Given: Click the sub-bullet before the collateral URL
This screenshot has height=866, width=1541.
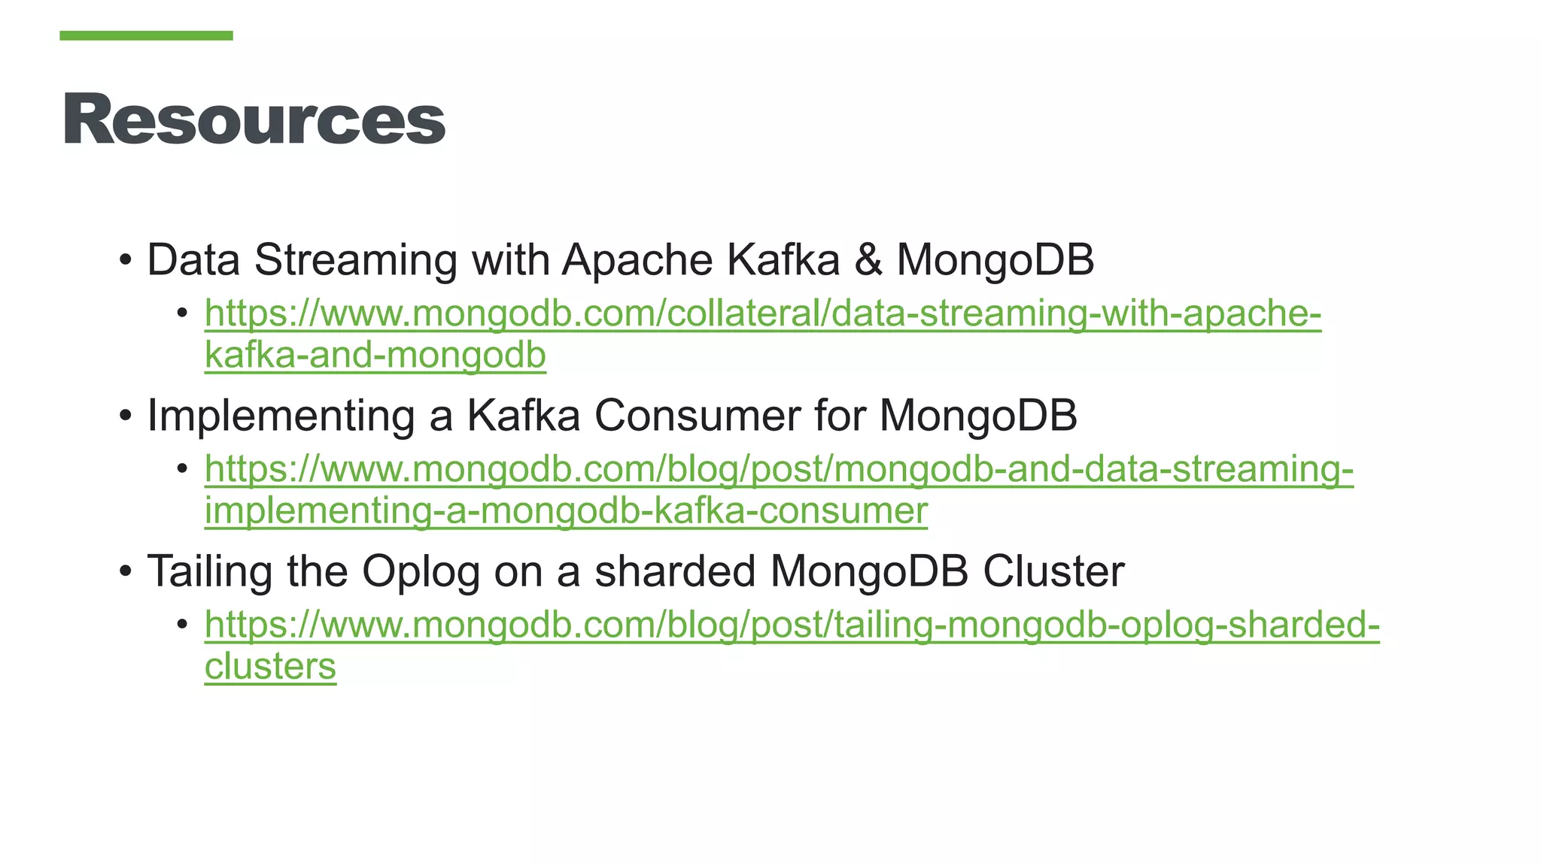Looking at the screenshot, I should 182,313.
